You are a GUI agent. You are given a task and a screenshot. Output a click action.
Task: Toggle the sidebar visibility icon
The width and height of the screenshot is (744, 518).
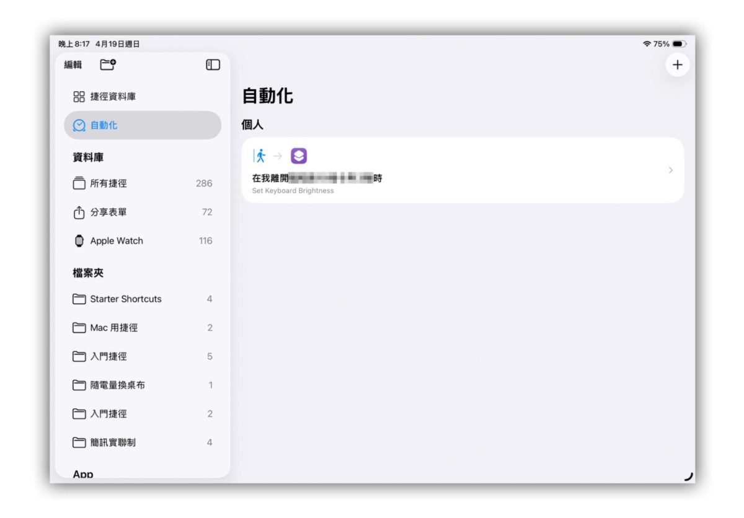click(213, 64)
